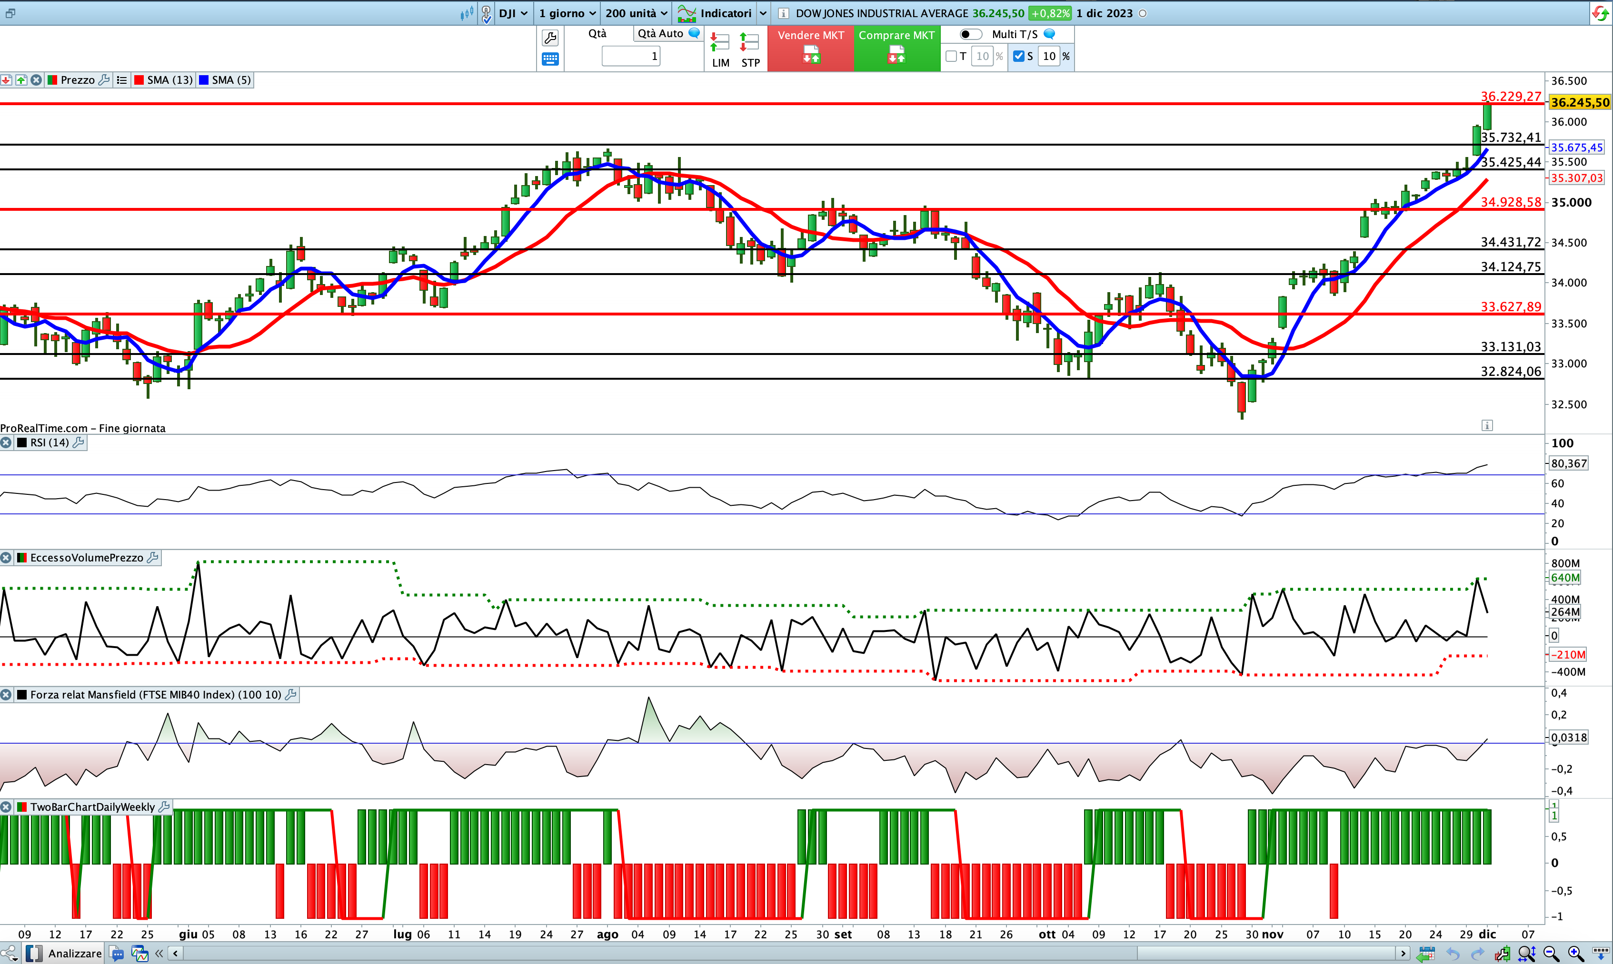1613x964 pixels.
Task: Click the redo arrow icon
Action: (x=1477, y=954)
